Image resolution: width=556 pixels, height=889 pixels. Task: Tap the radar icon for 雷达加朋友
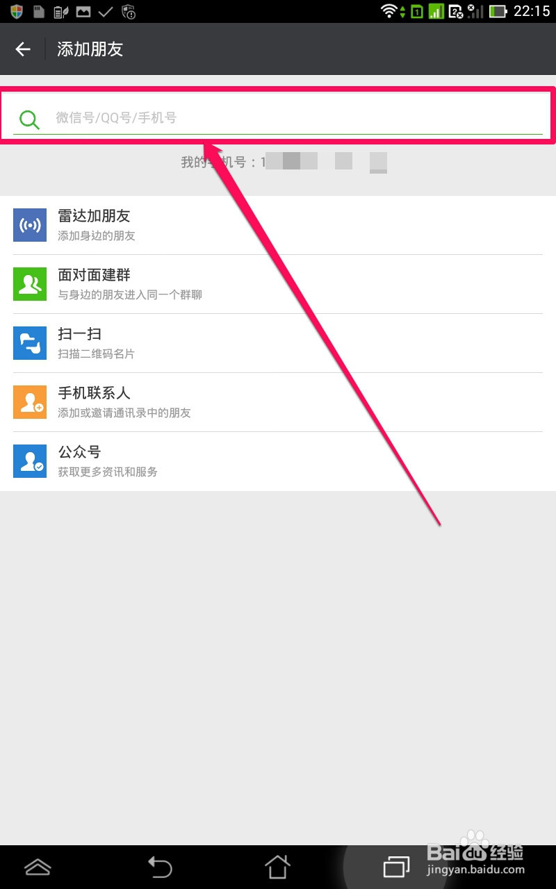click(x=30, y=225)
